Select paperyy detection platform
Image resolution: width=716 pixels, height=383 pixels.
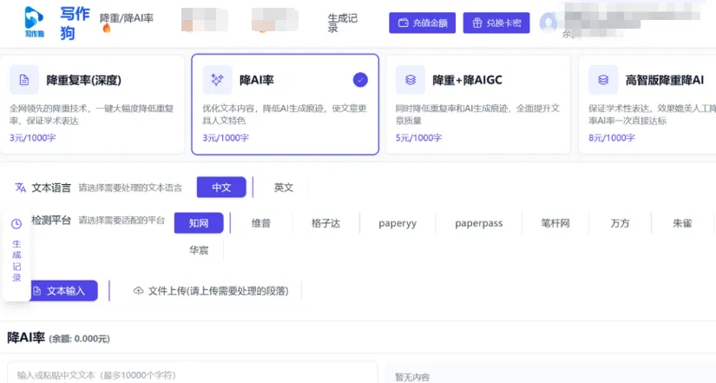click(x=397, y=223)
